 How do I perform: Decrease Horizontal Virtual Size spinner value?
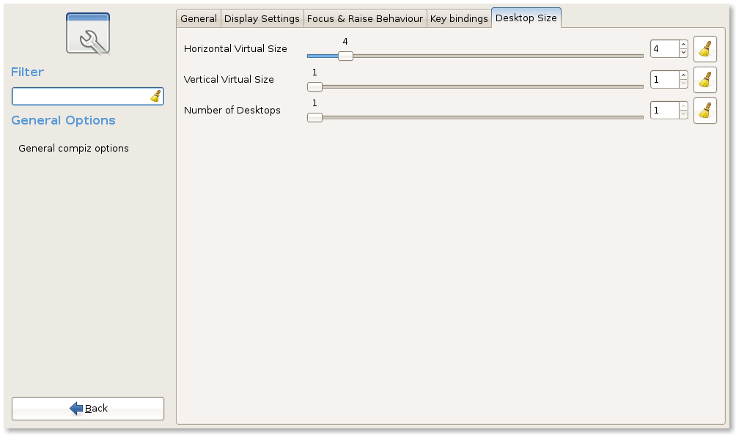coord(683,53)
